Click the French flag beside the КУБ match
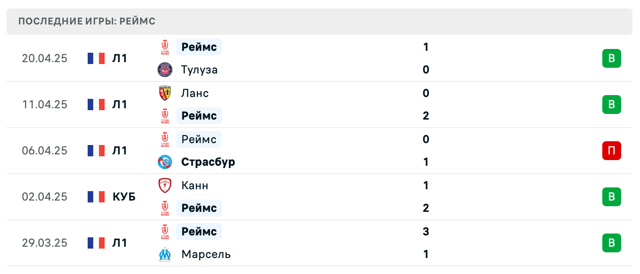640x274 pixels. point(96,197)
